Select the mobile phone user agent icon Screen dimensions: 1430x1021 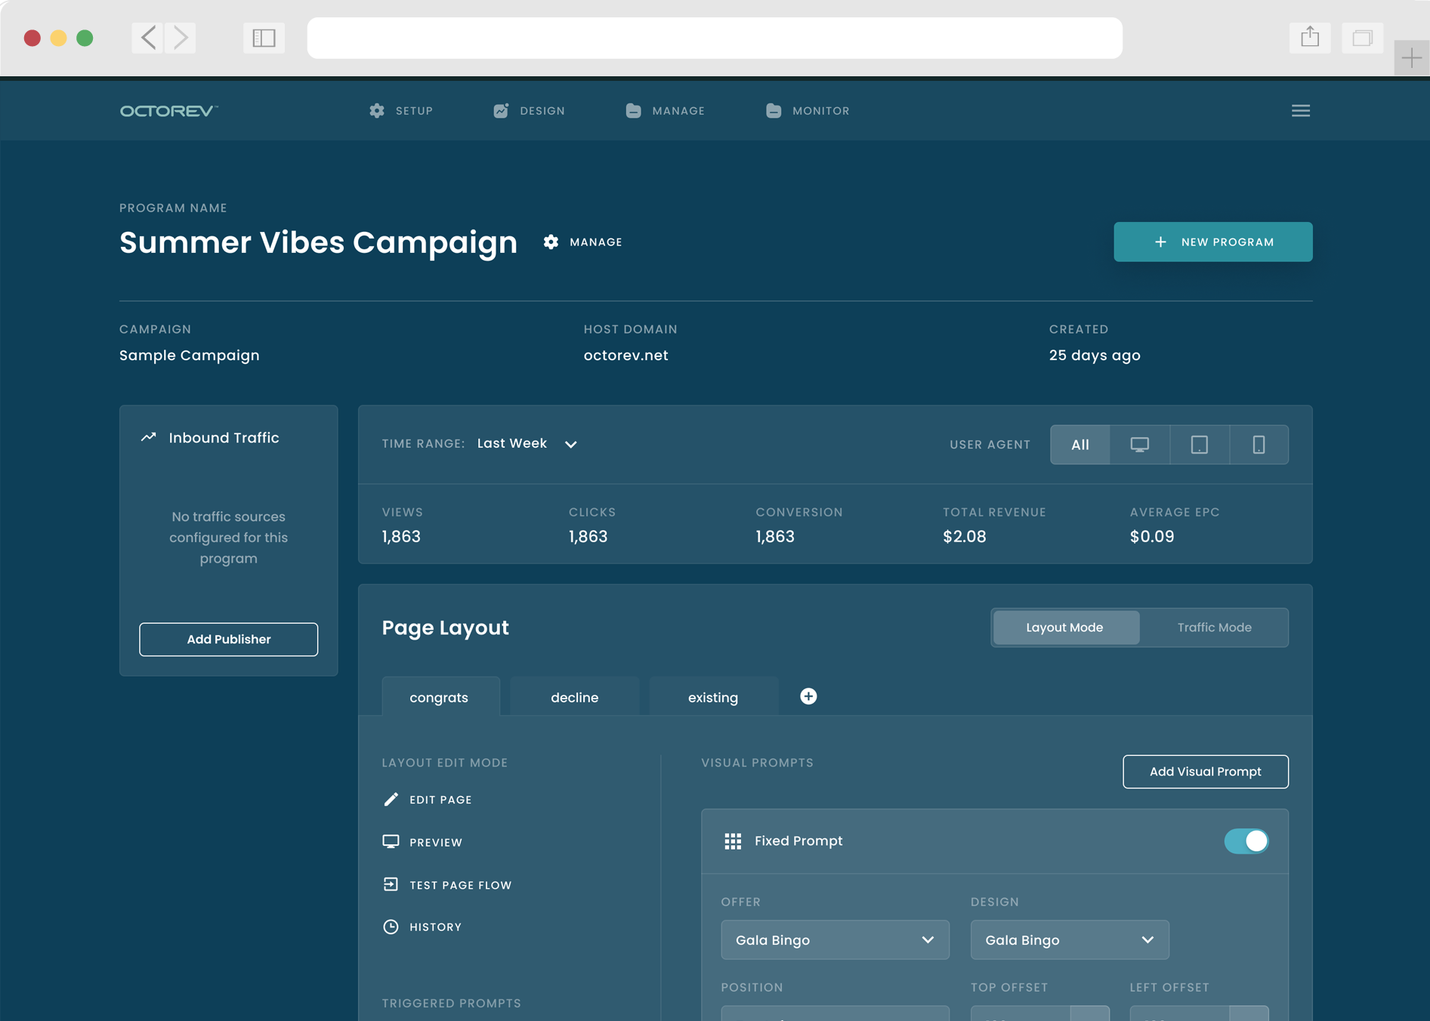tap(1259, 445)
